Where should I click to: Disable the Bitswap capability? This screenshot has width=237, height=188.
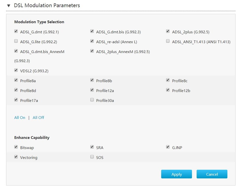[16, 147]
